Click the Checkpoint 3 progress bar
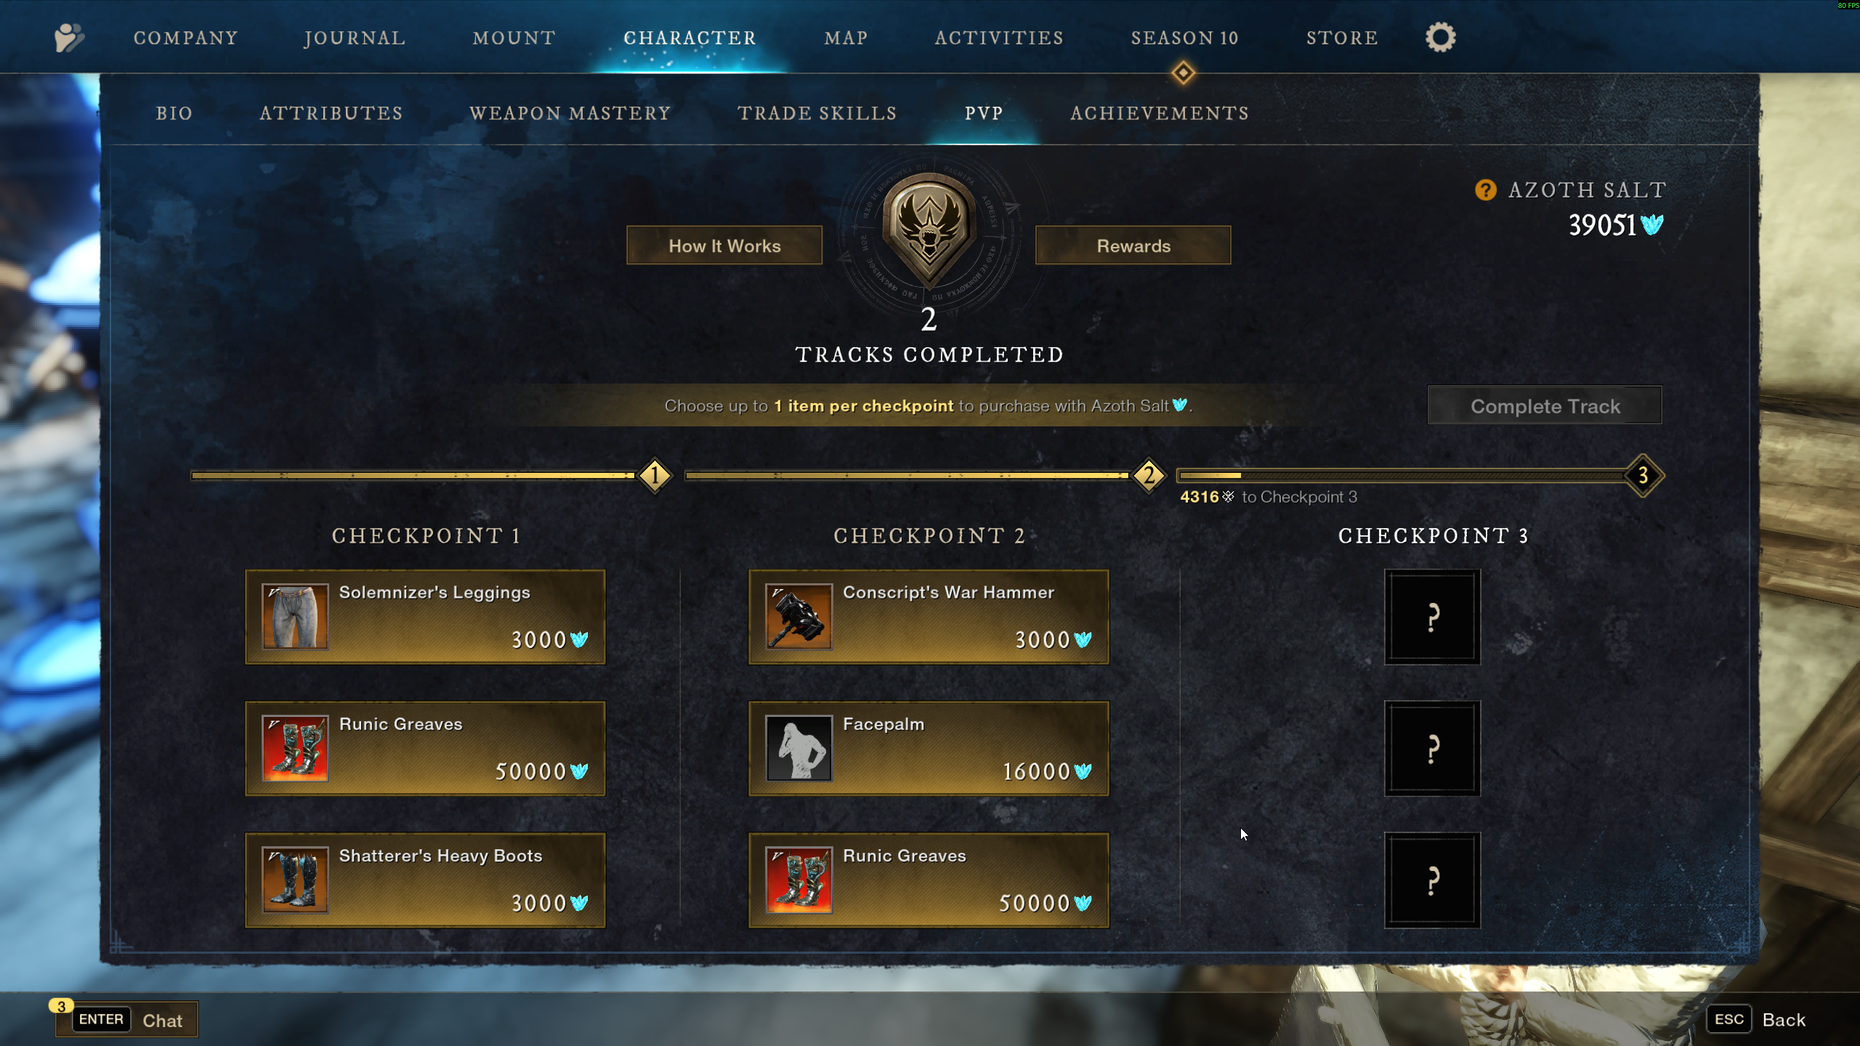The width and height of the screenshot is (1860, 1046). (1401, 476)
